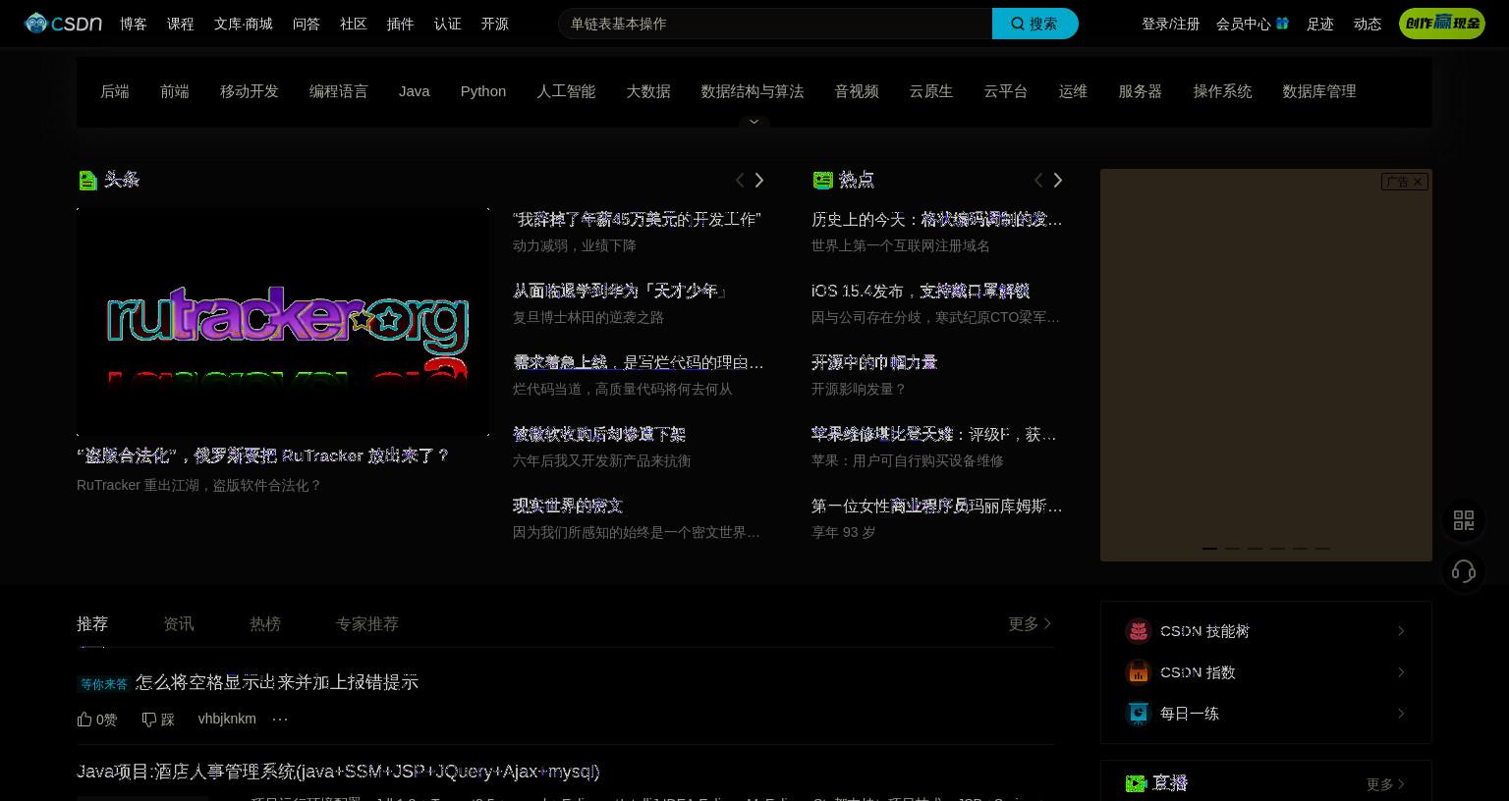Select the 数据结构与算法 category
Image resolution: width=1509 pixels, height=801 pixels.
[753, 91]
